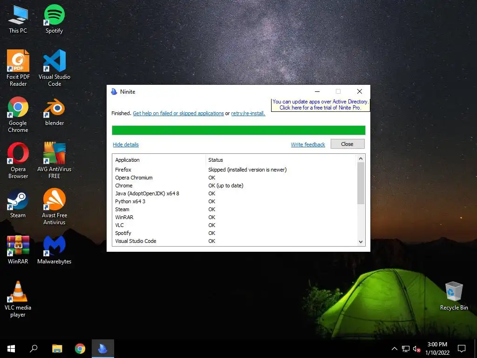Click the details list scroll down arrow
477x358 pixels.
361,242
